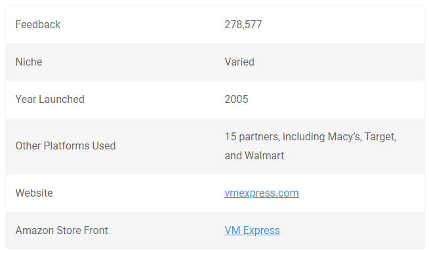Click the text mentioning Macy's and Target
The height and width of the screenshot is (253, 429).
click(x=310, y=136)
